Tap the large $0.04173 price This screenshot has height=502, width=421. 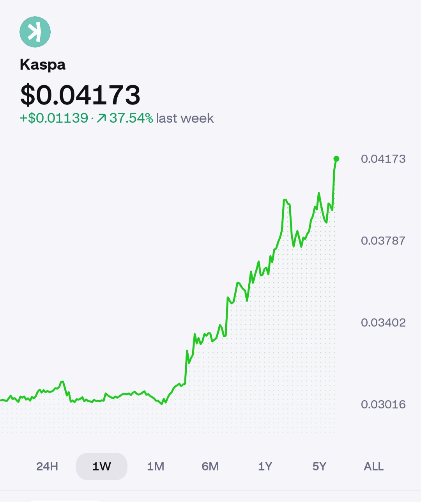pos(80,95)
